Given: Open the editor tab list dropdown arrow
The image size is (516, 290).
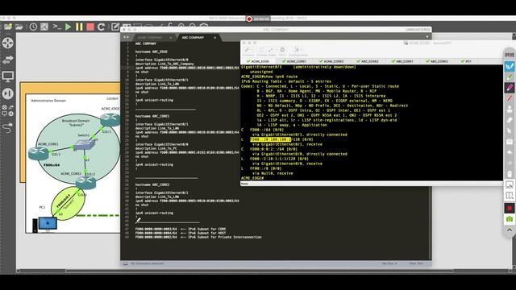Looking at the screenshot, I should click(427, 37).
